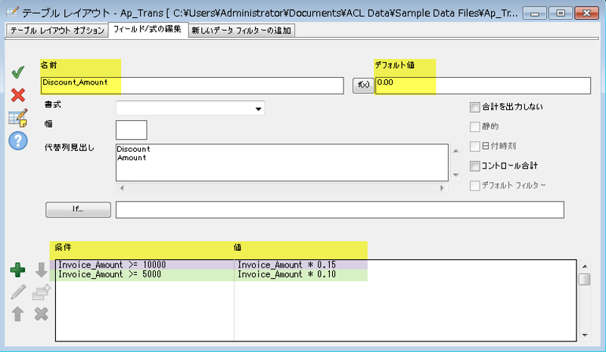This screenshot has height=352, width=606.
Task: Add a new condition with the green plus
Action: [18, 270]
